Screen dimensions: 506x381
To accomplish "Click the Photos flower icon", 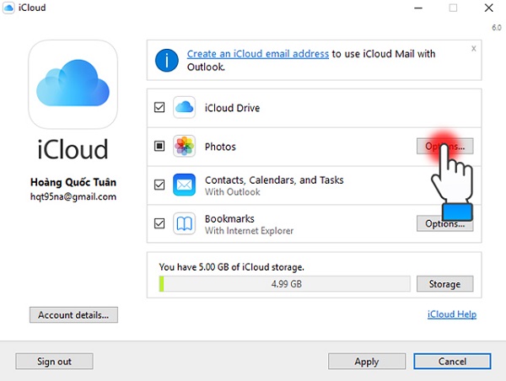I will tap(184, 146).
